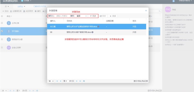This screenshot has width=194, height=92.
Task: Click the 打开 button in the dialog toolbar
Action: (103, 16)
